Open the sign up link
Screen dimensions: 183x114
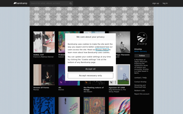coord(156,3)
